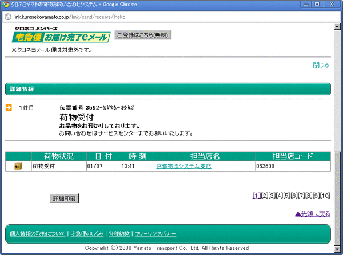Go to page [2]

click(x=265, y=196)
